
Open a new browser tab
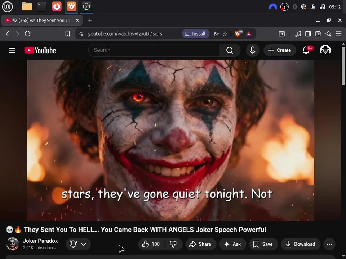(x=90, y=20)
